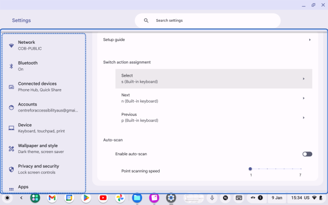
Task: Open Gmail from the shelf
Action: pos(52,198)
